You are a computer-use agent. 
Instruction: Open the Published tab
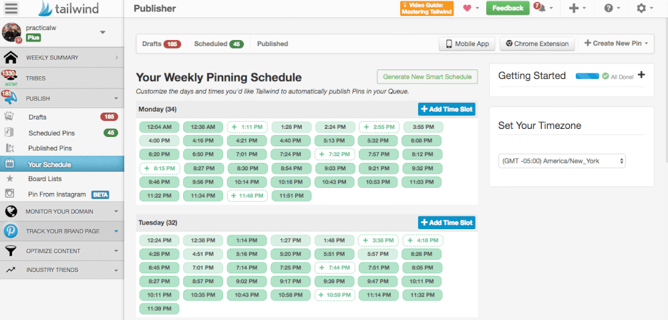(x=273, y=44)
